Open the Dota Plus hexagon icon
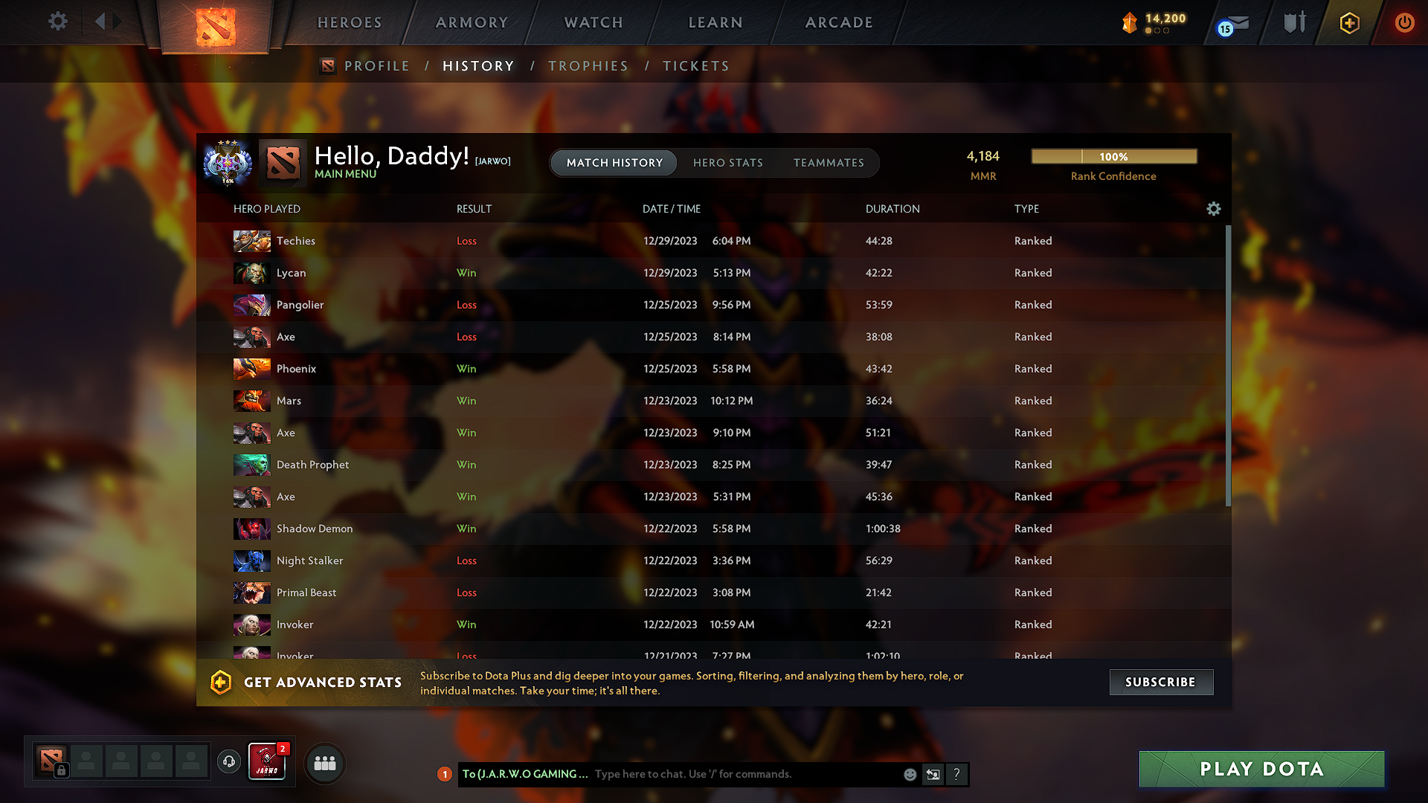1428x803 pixels. click(1349, 23)
